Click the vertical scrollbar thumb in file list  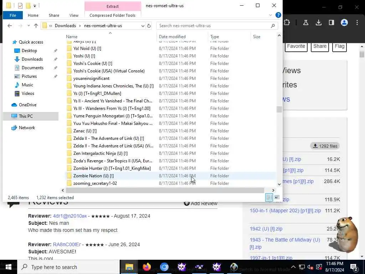tap(279, 109)
